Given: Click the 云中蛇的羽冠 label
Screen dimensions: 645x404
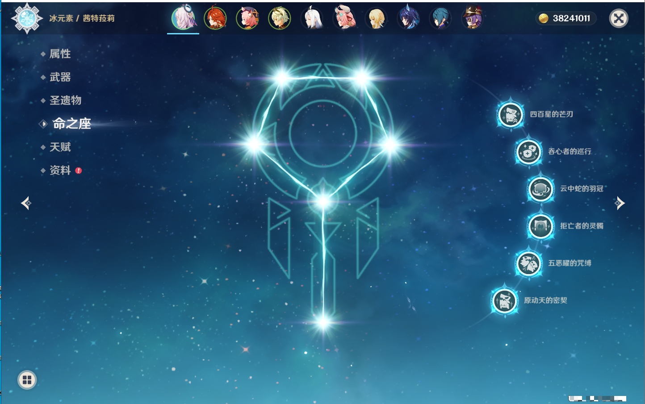Looking at the screenshot, I should coord(582,189).
